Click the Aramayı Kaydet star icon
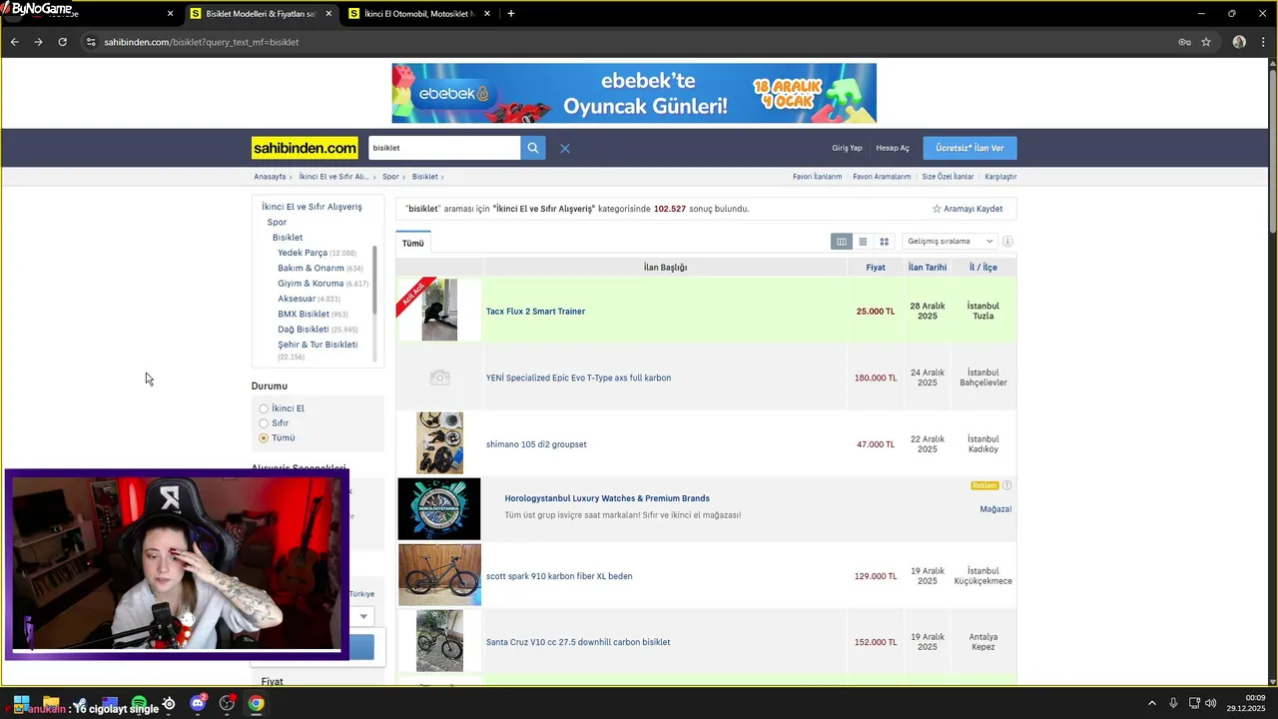Screen dimensions: 1278x719 [937, 209]
